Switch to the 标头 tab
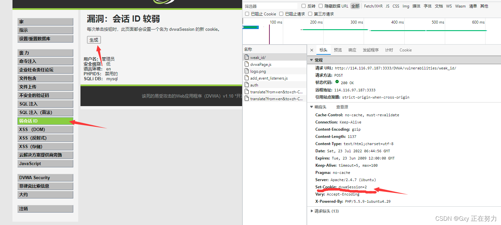The height and width of the screenshot is (225, 501). tap(323, 50)
